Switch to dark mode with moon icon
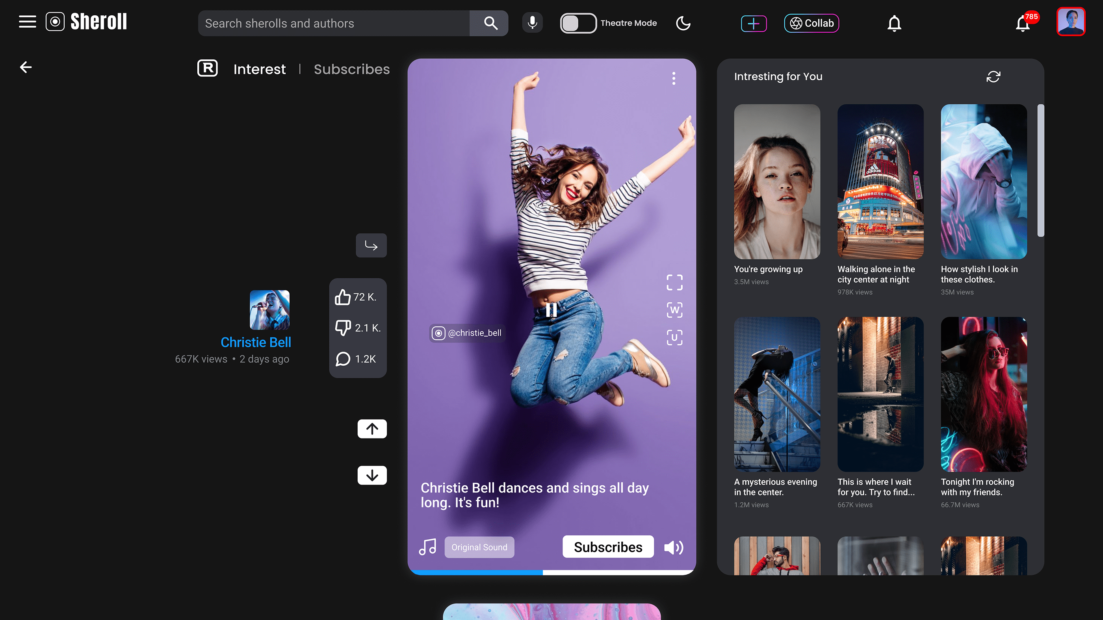The height and width of the screenshot is (620, 1103). (683, 23)
